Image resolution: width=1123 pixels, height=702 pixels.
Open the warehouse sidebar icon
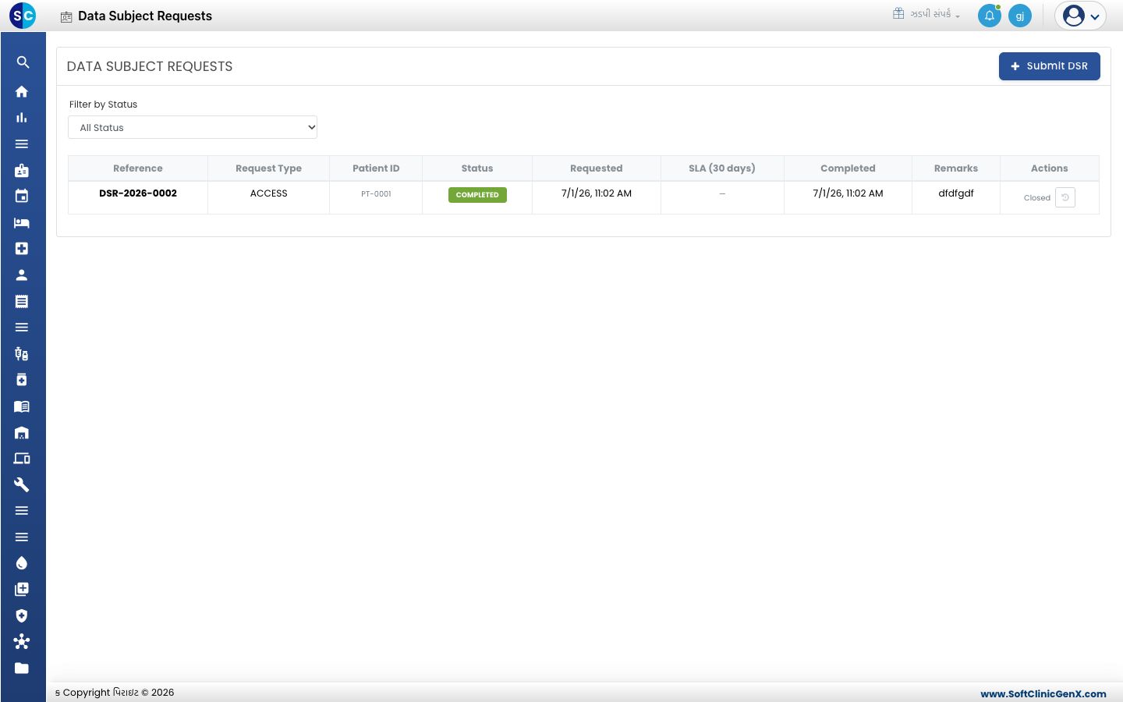click(x=22, y=432)
